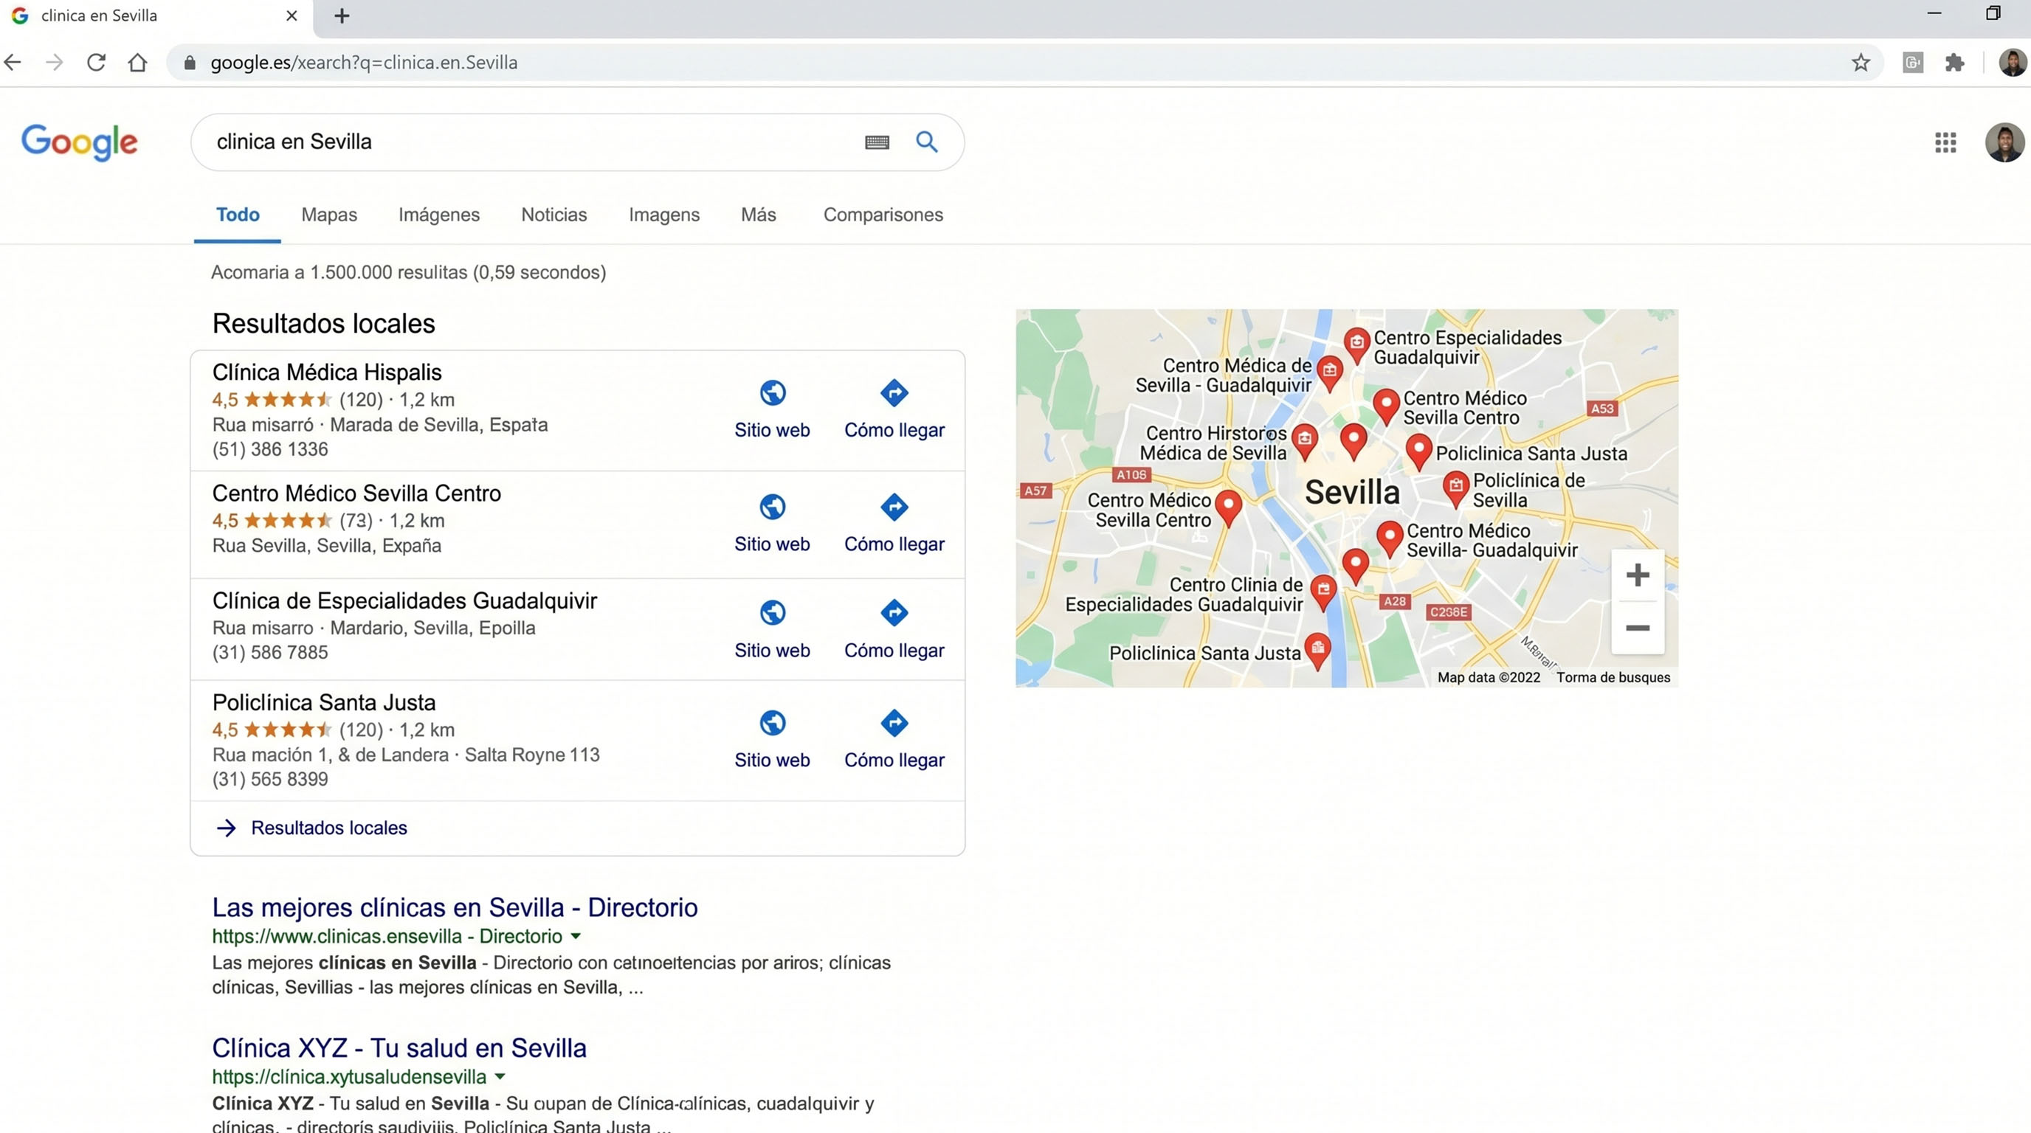Click the magnifier search icon
Screen dimensions: 2031x1133
926,142
